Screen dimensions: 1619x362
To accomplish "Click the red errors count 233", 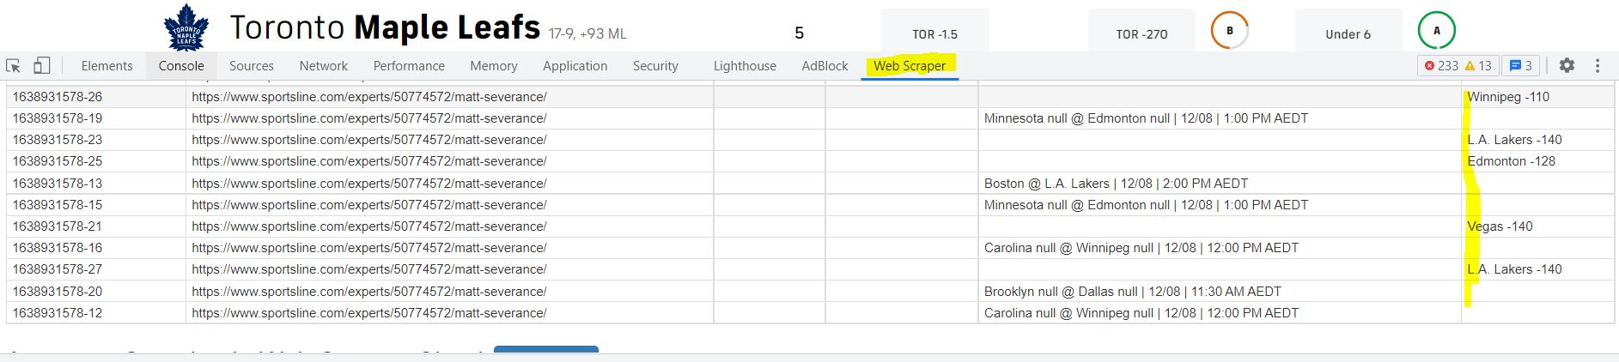I will pos(1440,65).
